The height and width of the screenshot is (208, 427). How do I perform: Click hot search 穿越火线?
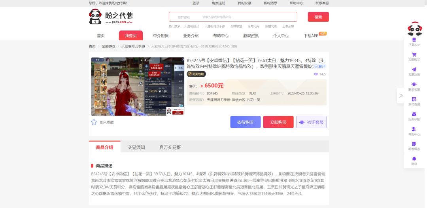coord(271,26)
